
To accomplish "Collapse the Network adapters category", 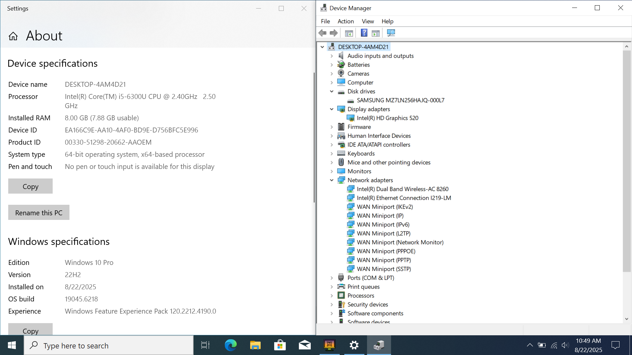I will [x=332, y=180].
